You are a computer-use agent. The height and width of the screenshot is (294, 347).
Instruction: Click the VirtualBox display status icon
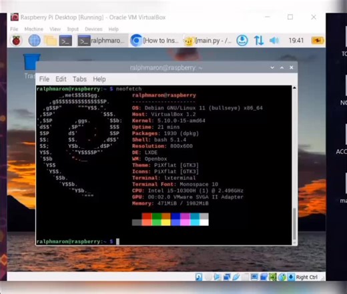(x=254, y=277)
